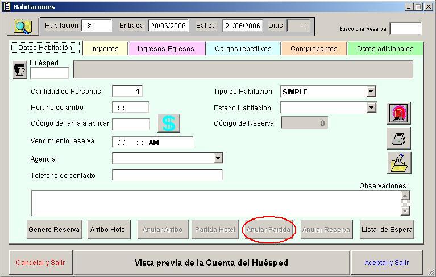Expand the Agencia dropdown list
The width and height of the screenshot is (436, 277).
[x=218, y=159]
